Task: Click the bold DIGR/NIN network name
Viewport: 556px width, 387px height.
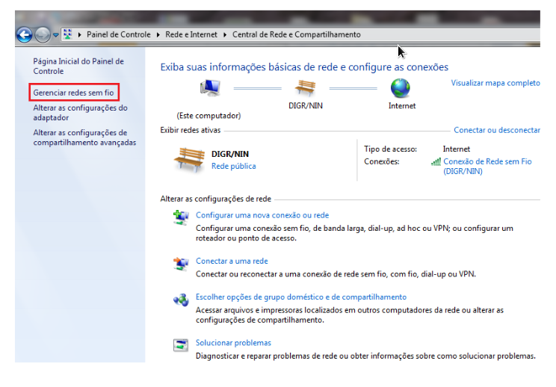Action: [229, 154]
